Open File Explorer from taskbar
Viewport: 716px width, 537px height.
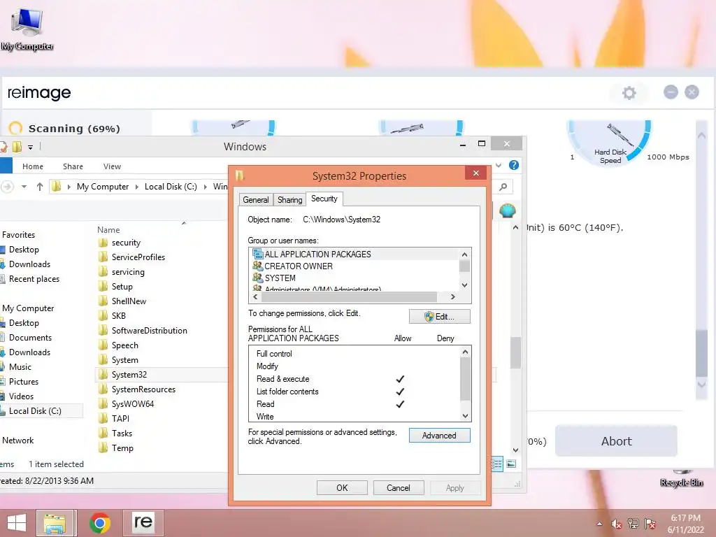pyautogui.click(x=55, y=523)
